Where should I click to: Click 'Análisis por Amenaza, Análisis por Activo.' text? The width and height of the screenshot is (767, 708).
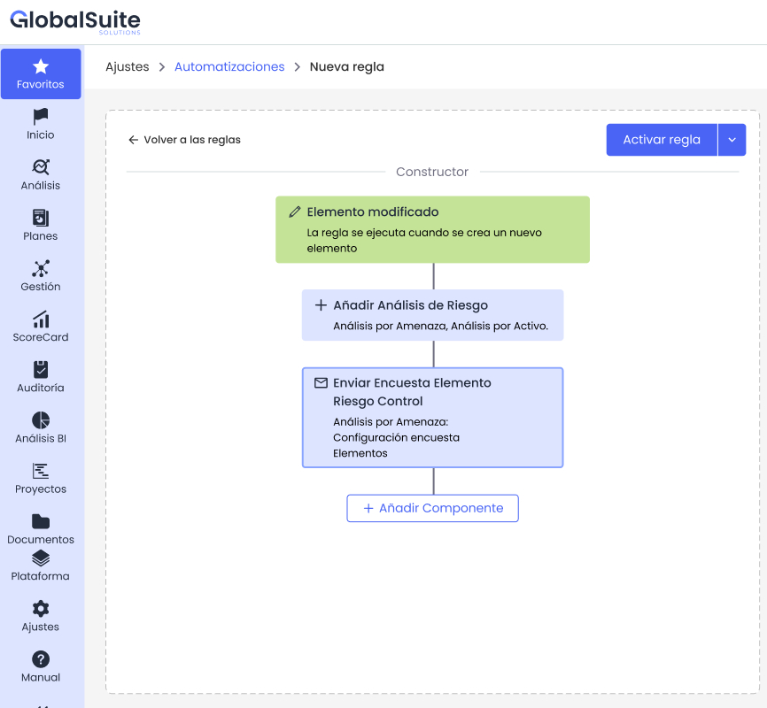pyautogui.click(x=441, y=327)
